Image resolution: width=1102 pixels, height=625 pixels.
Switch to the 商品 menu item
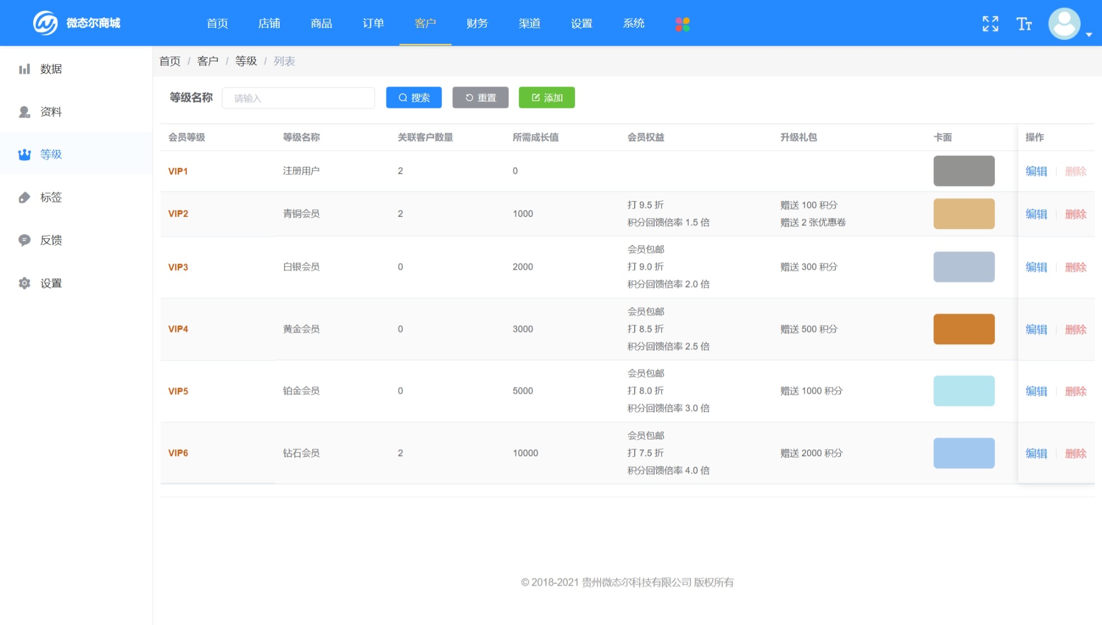tap(321, 24)
